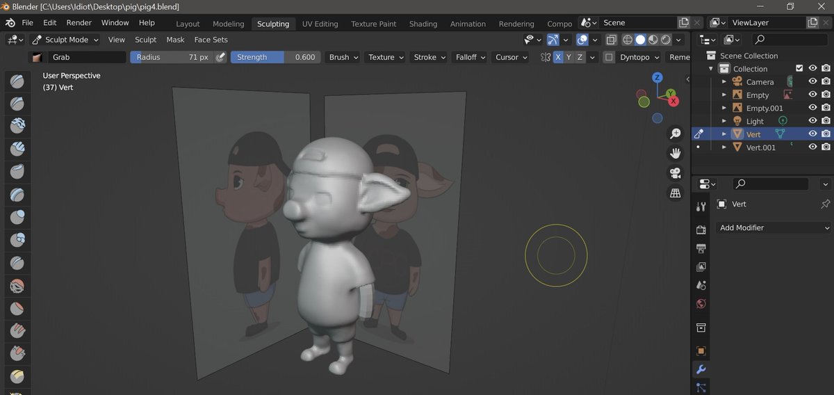Switch to the Shading workspace tab
Screen dimensions: 834x395
click(423, 24)
